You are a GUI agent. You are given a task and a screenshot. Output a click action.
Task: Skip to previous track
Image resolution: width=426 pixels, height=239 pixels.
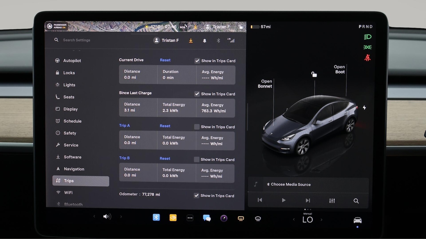pos(260,200)
